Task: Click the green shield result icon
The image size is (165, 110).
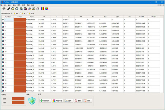Action: click(32, 101)
